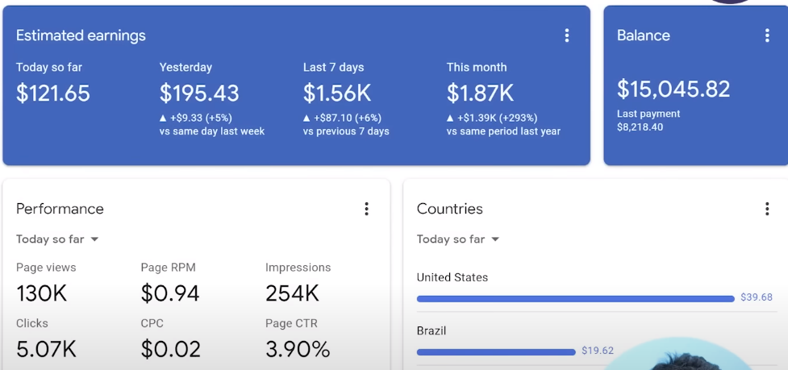Click last payment amount $8,218.40
788x370 pixels.
click(640, 127)
